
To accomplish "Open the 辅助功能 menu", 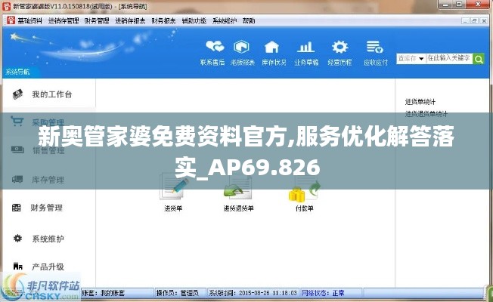I will click(194, 21).
